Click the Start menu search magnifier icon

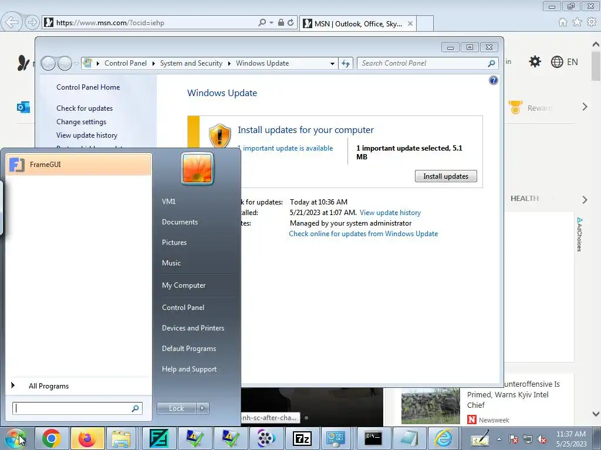click(135, 408)
